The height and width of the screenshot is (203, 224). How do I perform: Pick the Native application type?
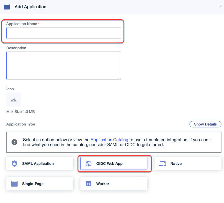point(176,164)
